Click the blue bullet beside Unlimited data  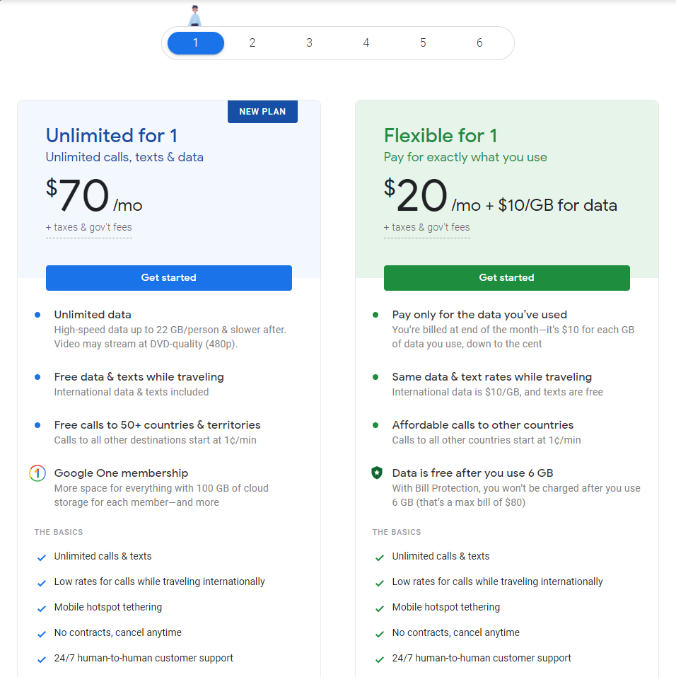point(37,315)
